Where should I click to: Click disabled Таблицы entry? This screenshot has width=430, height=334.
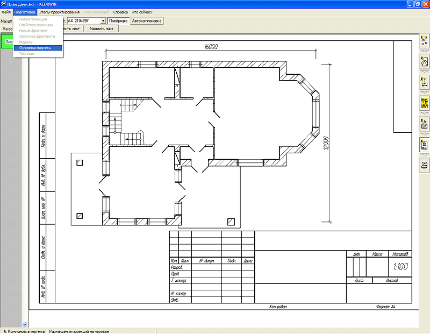click(x=38, y=54)
